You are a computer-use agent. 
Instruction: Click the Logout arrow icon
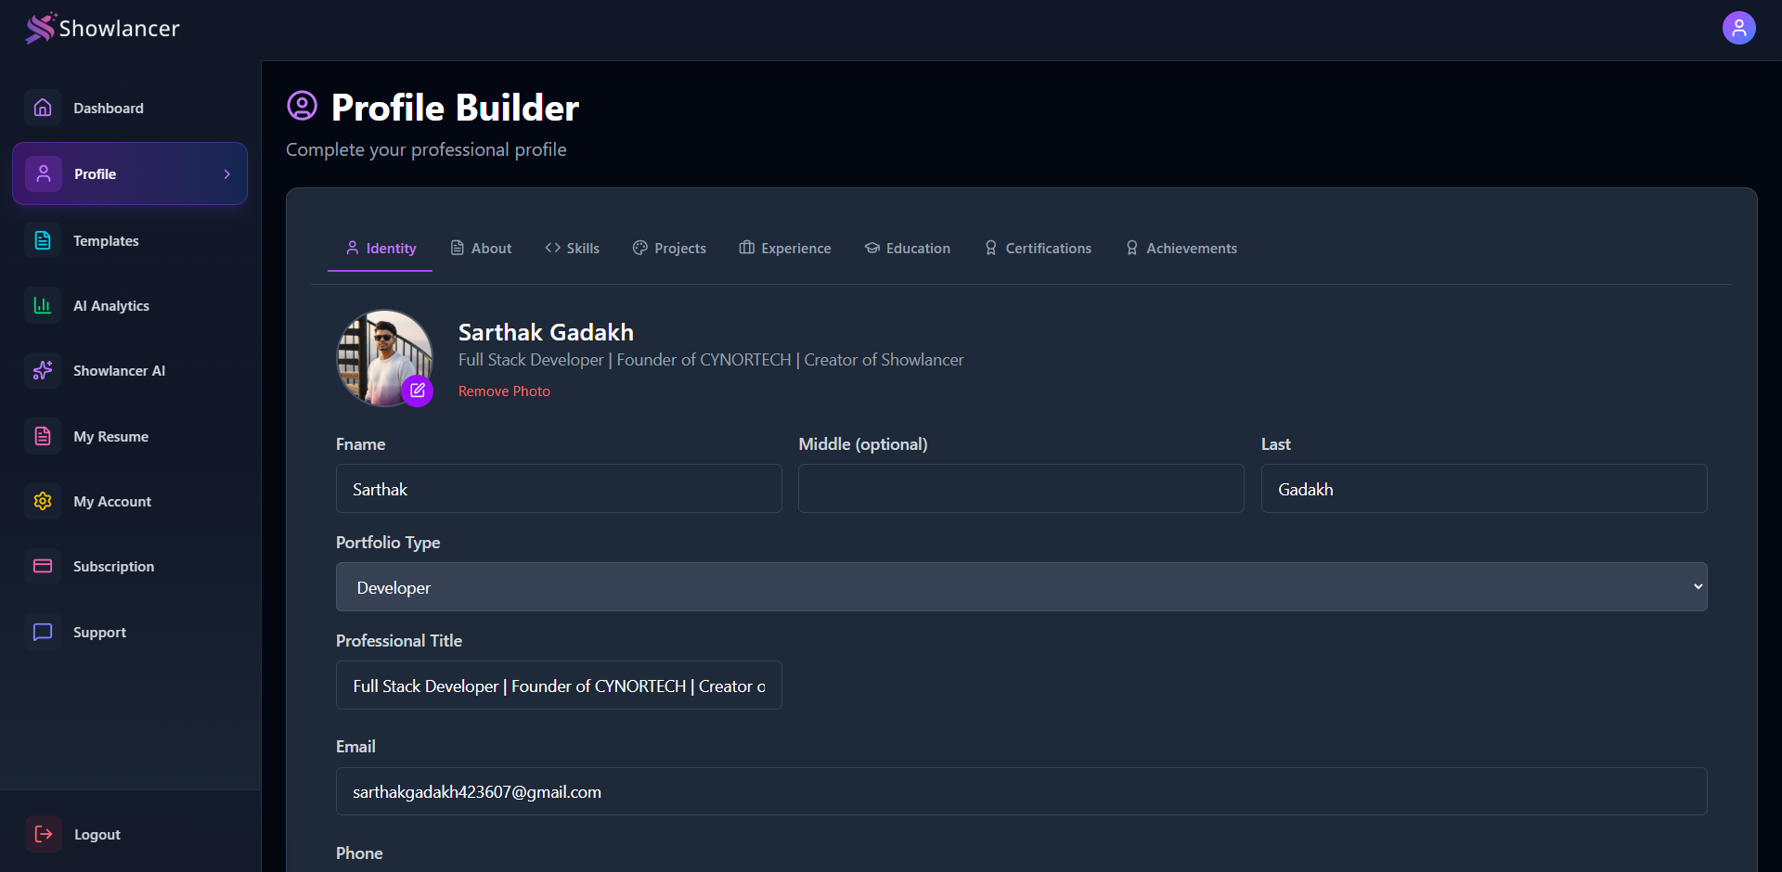point(44,834)
